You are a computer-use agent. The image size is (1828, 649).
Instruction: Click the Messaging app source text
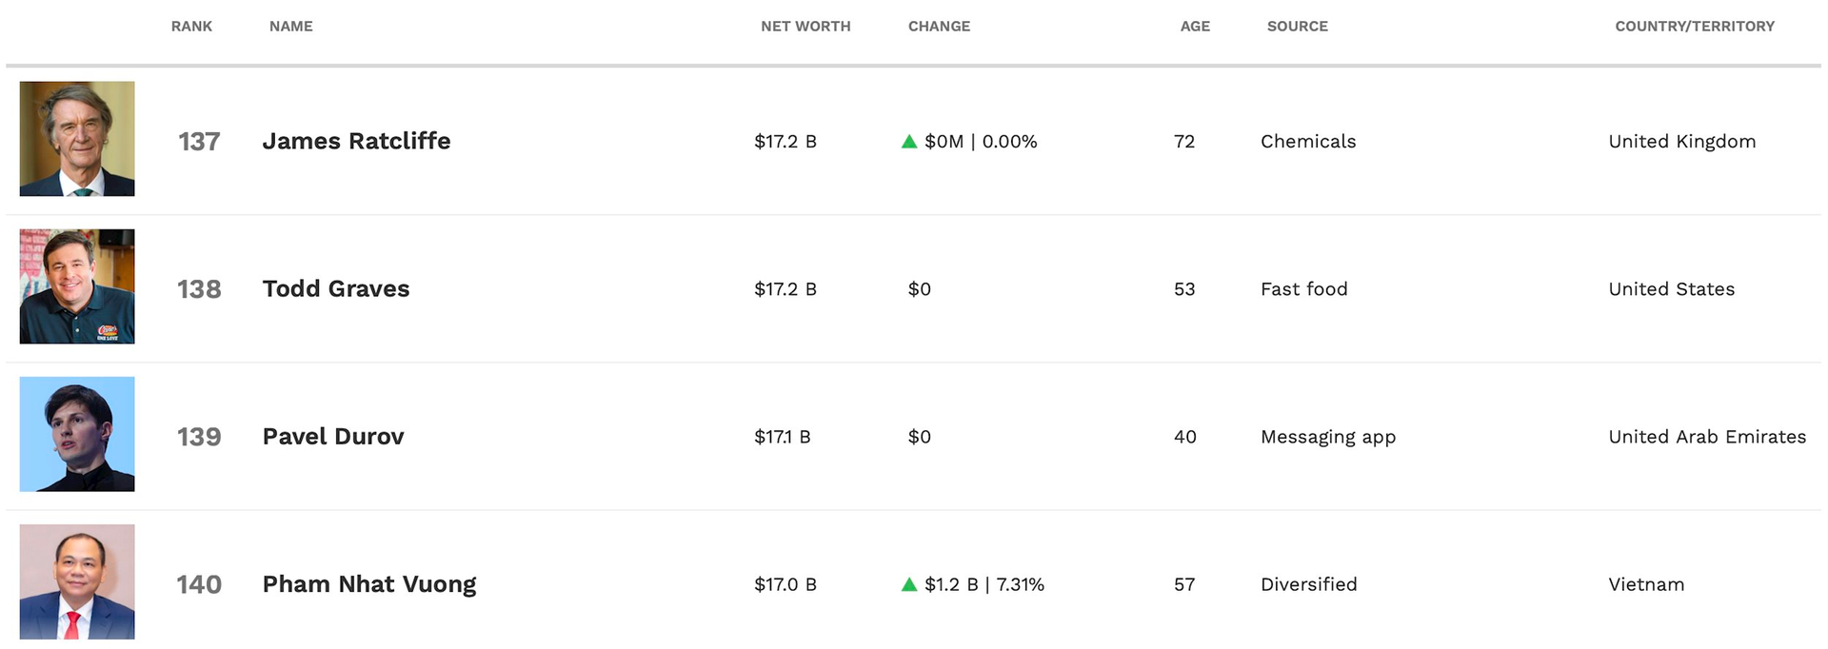click(x=1328, y=437)
